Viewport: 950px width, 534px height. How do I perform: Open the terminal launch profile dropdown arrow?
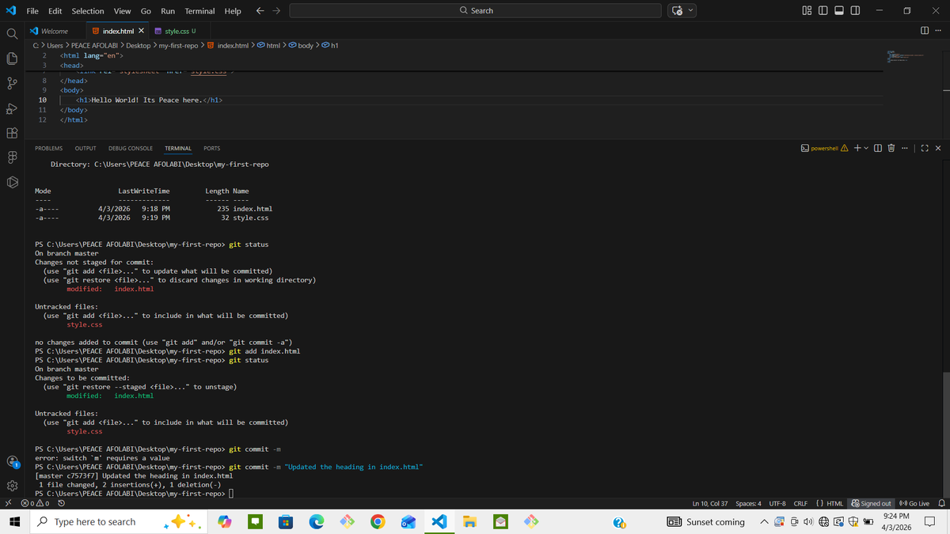868,148
